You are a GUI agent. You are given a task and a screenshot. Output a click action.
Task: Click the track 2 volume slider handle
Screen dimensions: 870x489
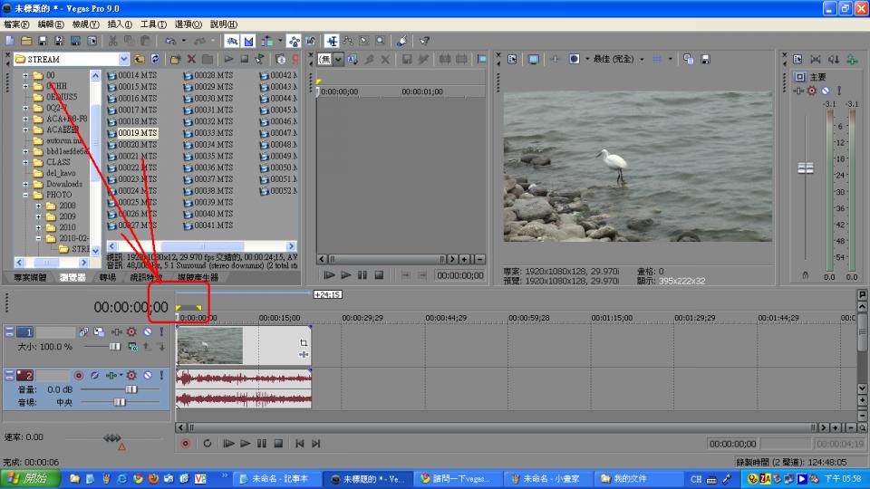click(130, 388)
